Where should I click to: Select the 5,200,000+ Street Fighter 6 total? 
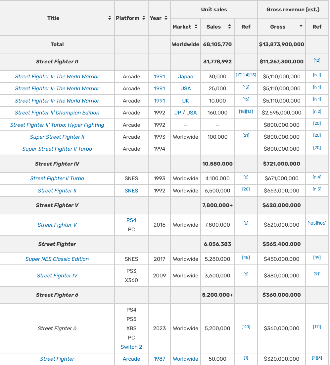pyautogui.click(x=217, y=295)
